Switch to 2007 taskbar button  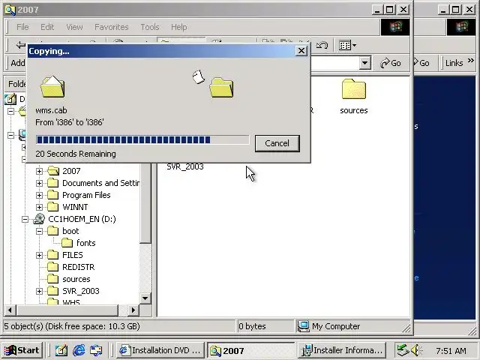[250, 350]
